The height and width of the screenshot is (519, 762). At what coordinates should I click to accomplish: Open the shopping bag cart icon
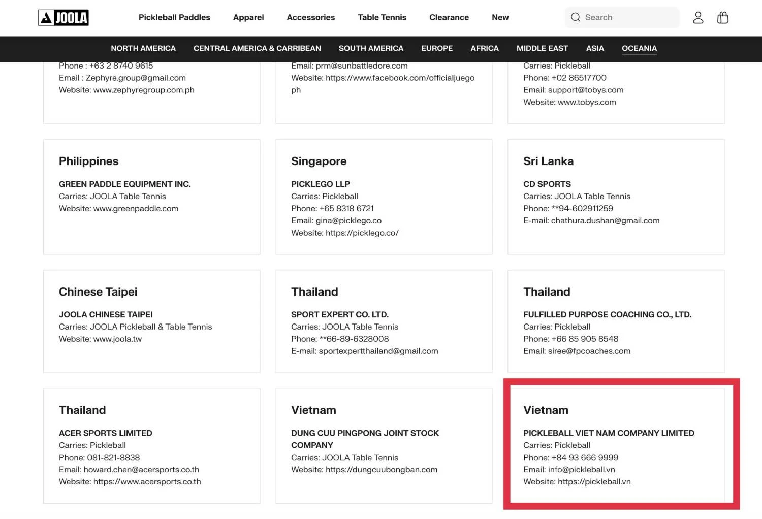pos(722,18)
